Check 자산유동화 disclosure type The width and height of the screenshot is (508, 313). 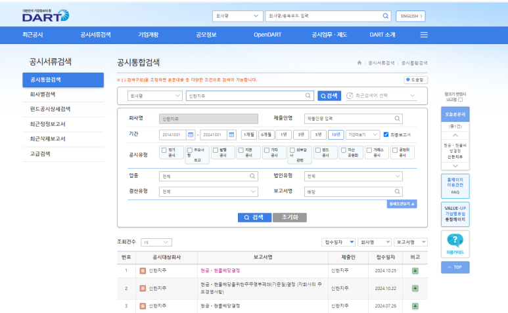click(344, 150)
